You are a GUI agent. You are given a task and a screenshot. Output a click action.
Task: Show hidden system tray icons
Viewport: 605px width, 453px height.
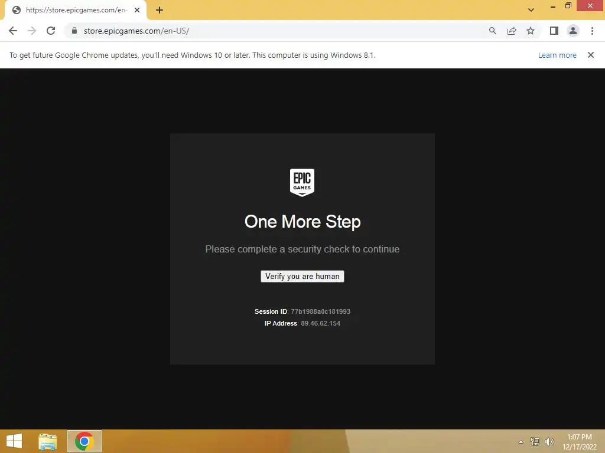[521, 442]
